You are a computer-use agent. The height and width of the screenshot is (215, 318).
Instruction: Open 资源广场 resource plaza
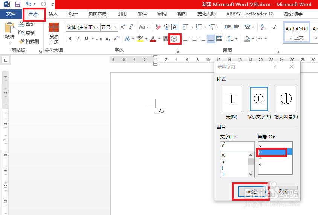pos(54,33)
